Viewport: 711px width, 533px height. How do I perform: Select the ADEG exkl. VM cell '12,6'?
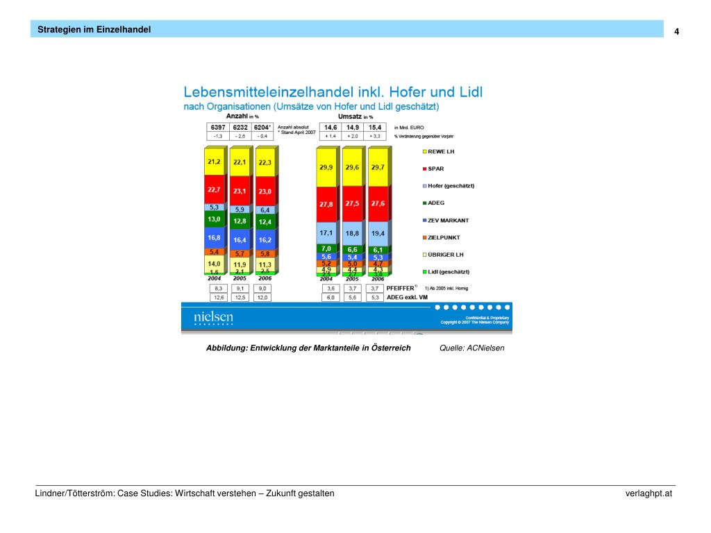tap(219, 298)
